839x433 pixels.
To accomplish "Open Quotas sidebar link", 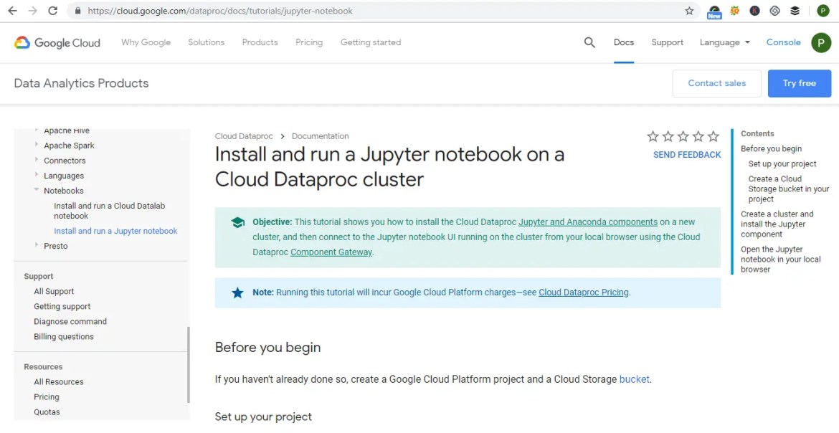I will (x=47, y=412).
